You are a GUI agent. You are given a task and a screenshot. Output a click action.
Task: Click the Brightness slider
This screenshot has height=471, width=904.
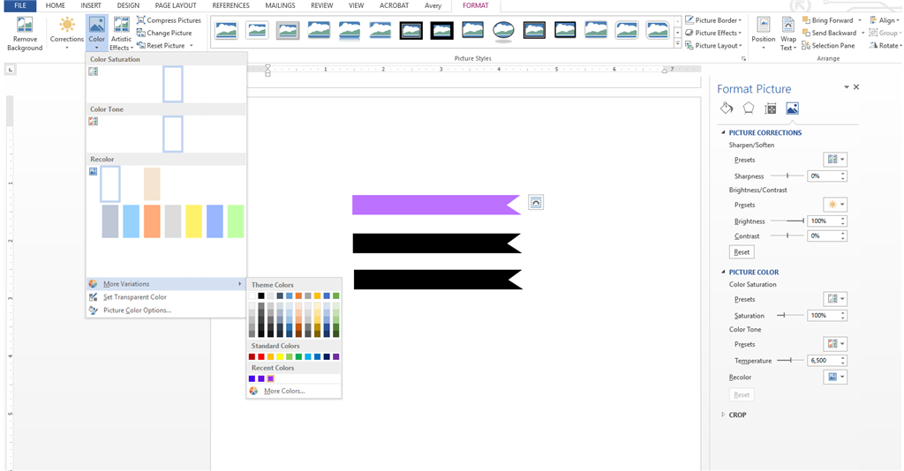pyautogui.click(x=787, y=221)
